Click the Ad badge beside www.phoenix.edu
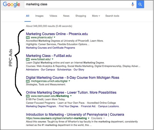 [x=28, y=37]
